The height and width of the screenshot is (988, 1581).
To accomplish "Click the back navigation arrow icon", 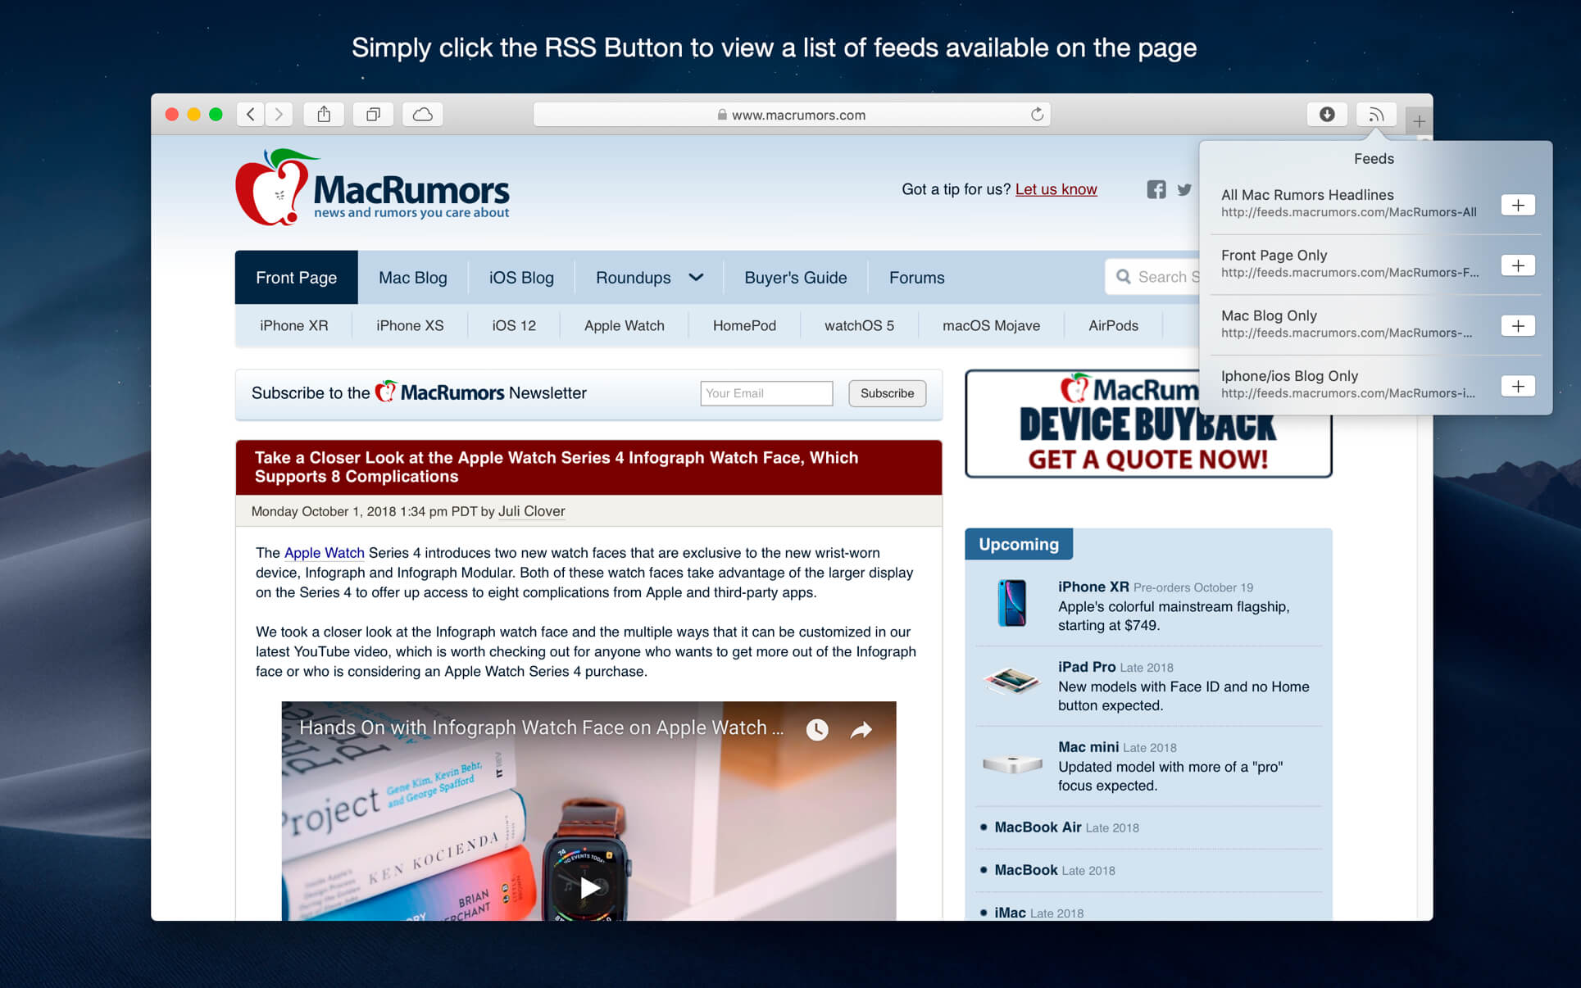I will pos(249,114).
